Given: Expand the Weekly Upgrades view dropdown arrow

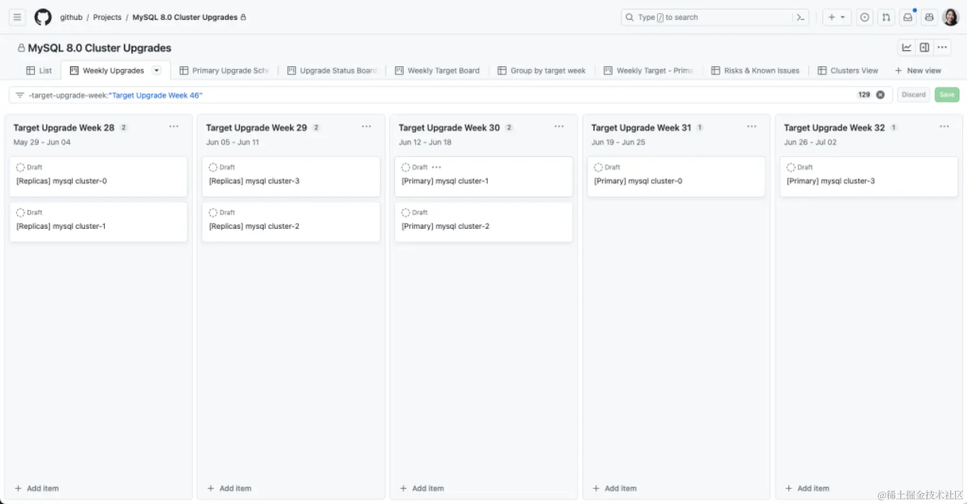Looking at the screenshot, I should pyautogui.click(x=157, y=71).
